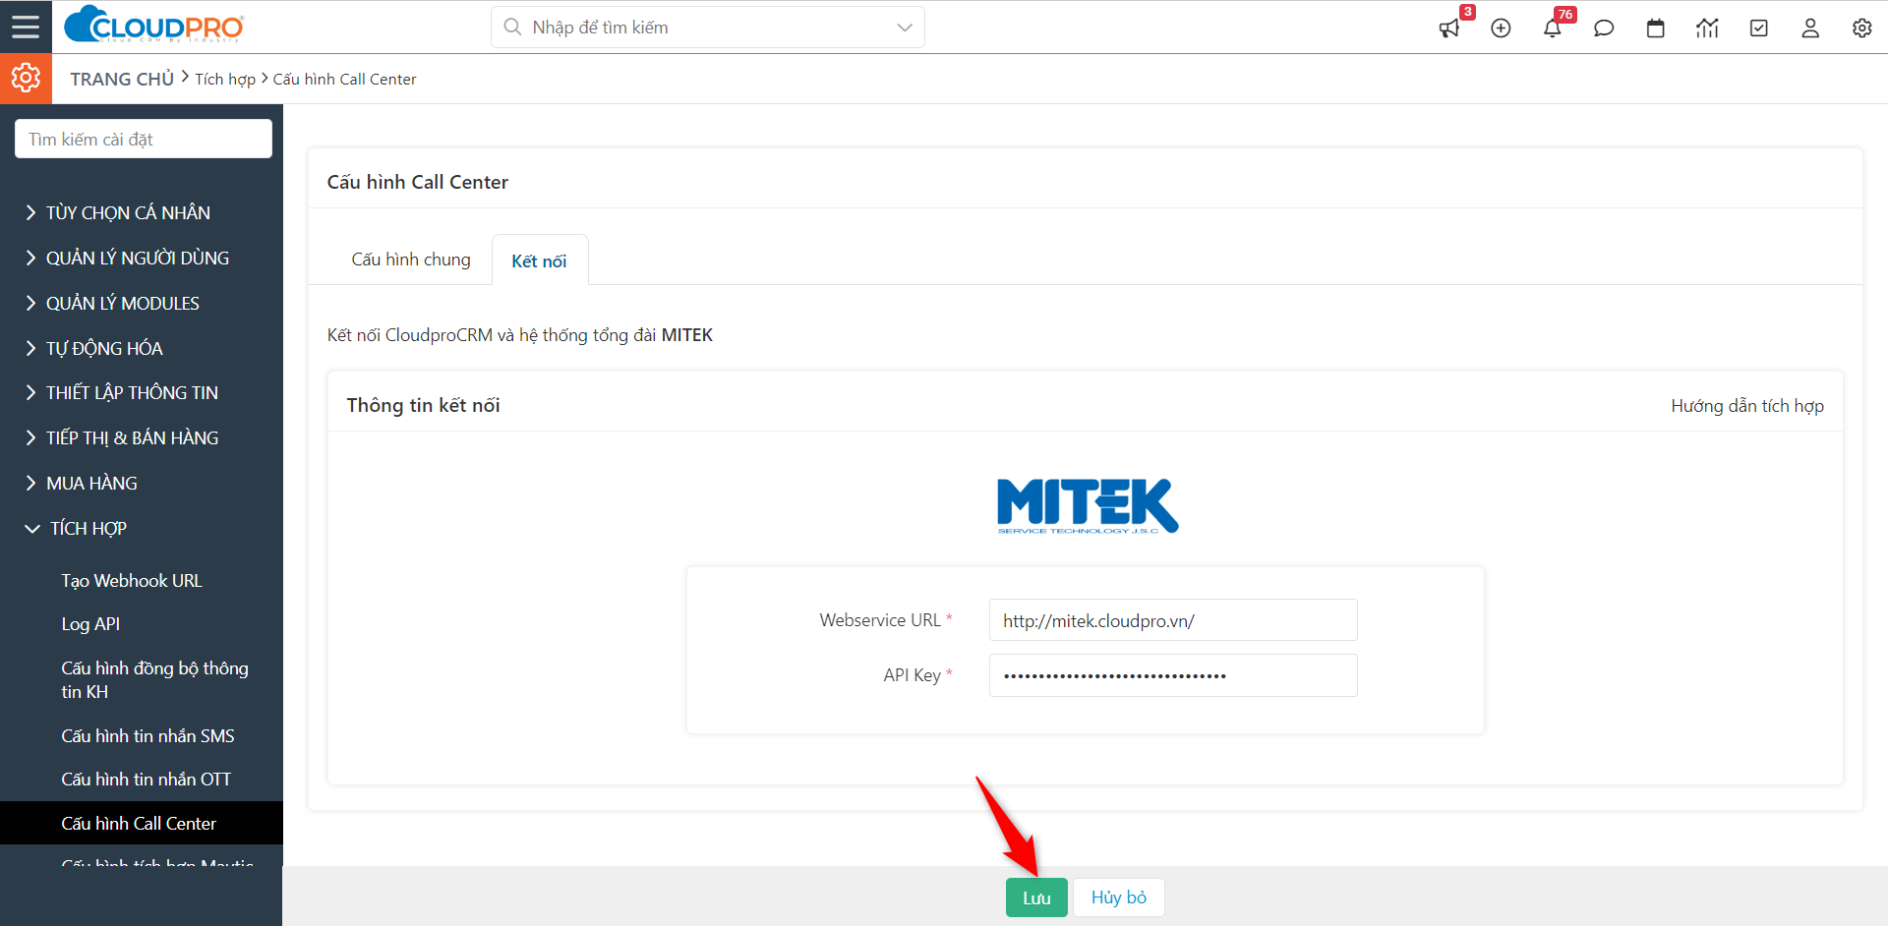Click Tích hợp breadcrumb
This screenshot has height=926, width=1888.
(225, 79)
